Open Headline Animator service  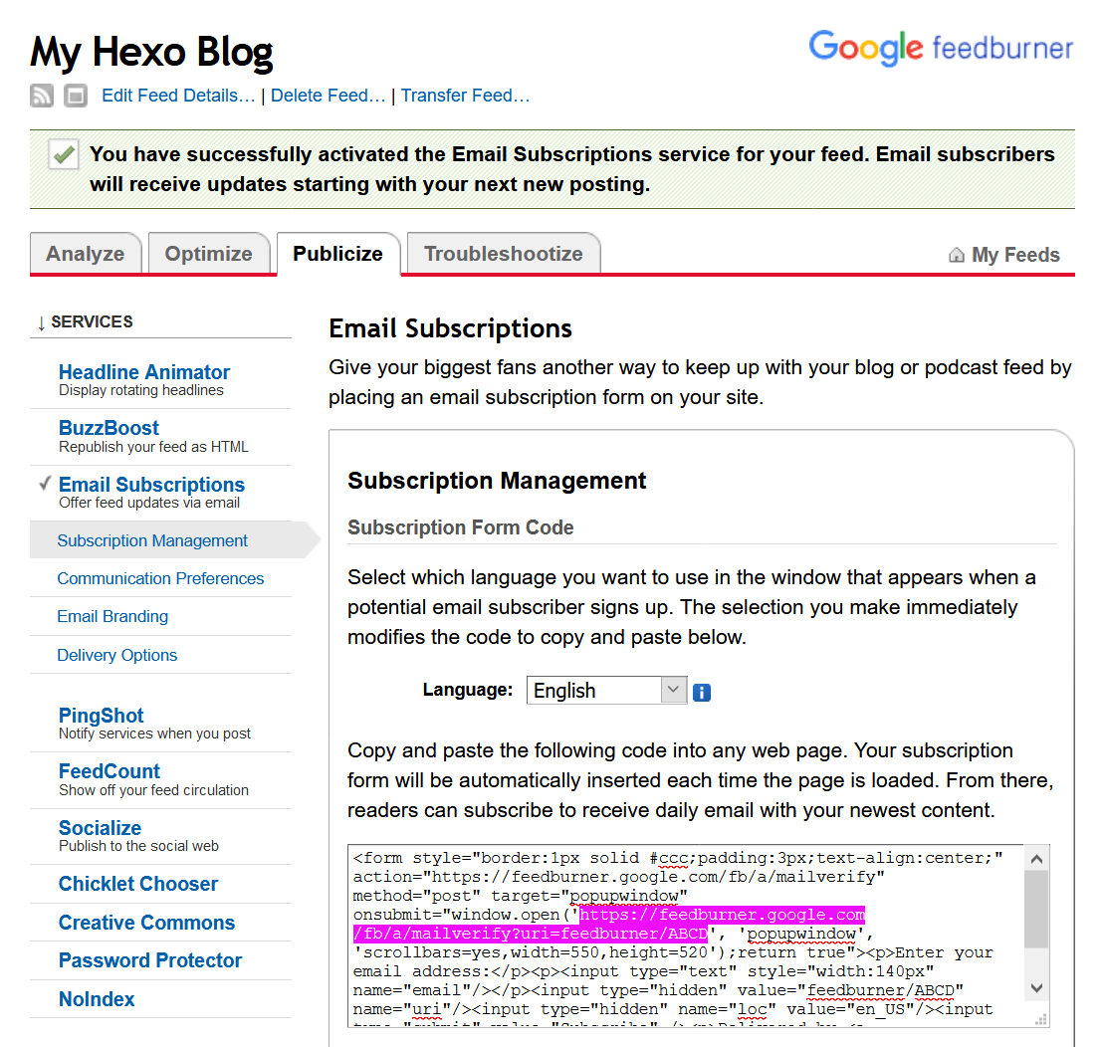[x=144, y=372]
